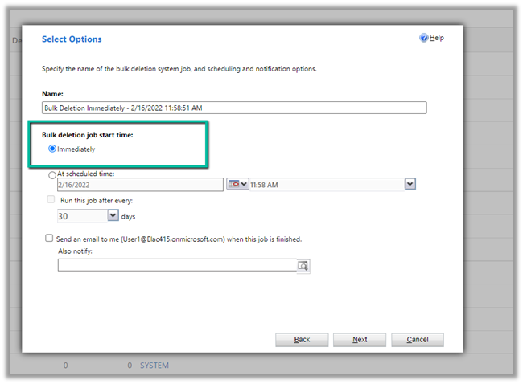Enable Run this job after every checkbox
523x384 pixels.
coord(51,199)
